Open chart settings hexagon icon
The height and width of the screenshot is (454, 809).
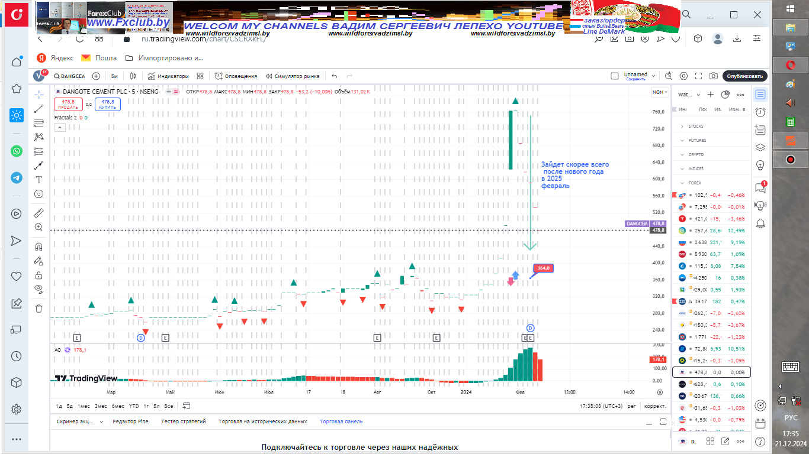point(683,76)
